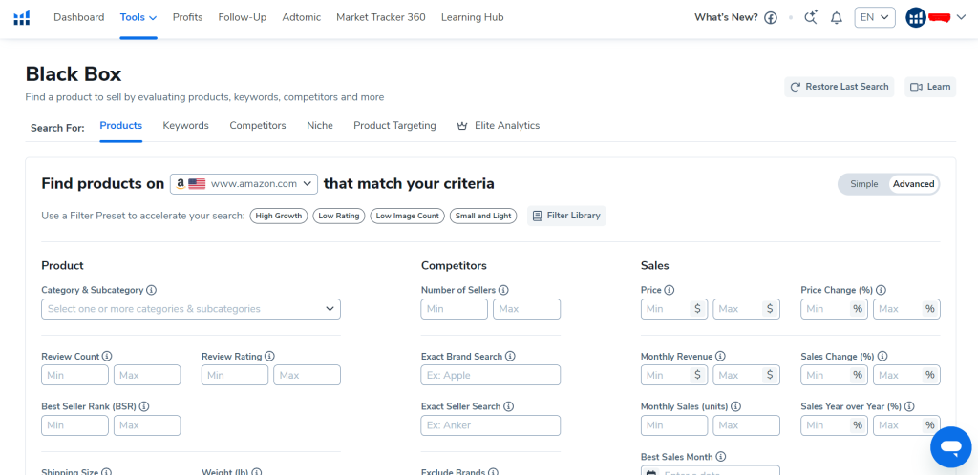Click the magic search sparkle icon
Viewport: 978px width, 475px height.
(x=811, y=17)
